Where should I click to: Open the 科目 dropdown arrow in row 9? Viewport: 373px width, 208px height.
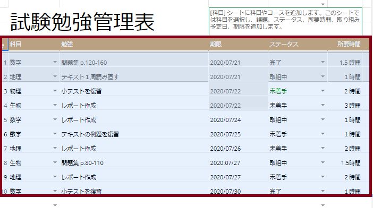pyautogui.click(x=55, y=177)
